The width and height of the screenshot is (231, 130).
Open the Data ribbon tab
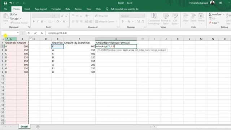(67, 9)
